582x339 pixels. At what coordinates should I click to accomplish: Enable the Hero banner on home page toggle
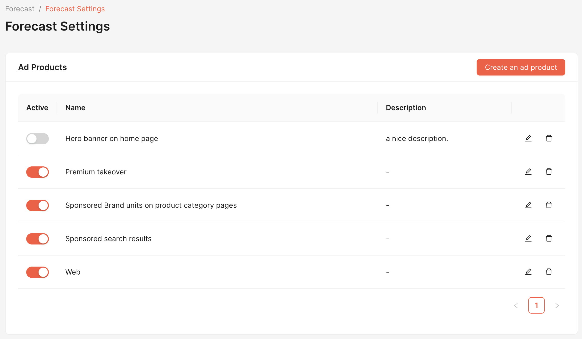38,139
